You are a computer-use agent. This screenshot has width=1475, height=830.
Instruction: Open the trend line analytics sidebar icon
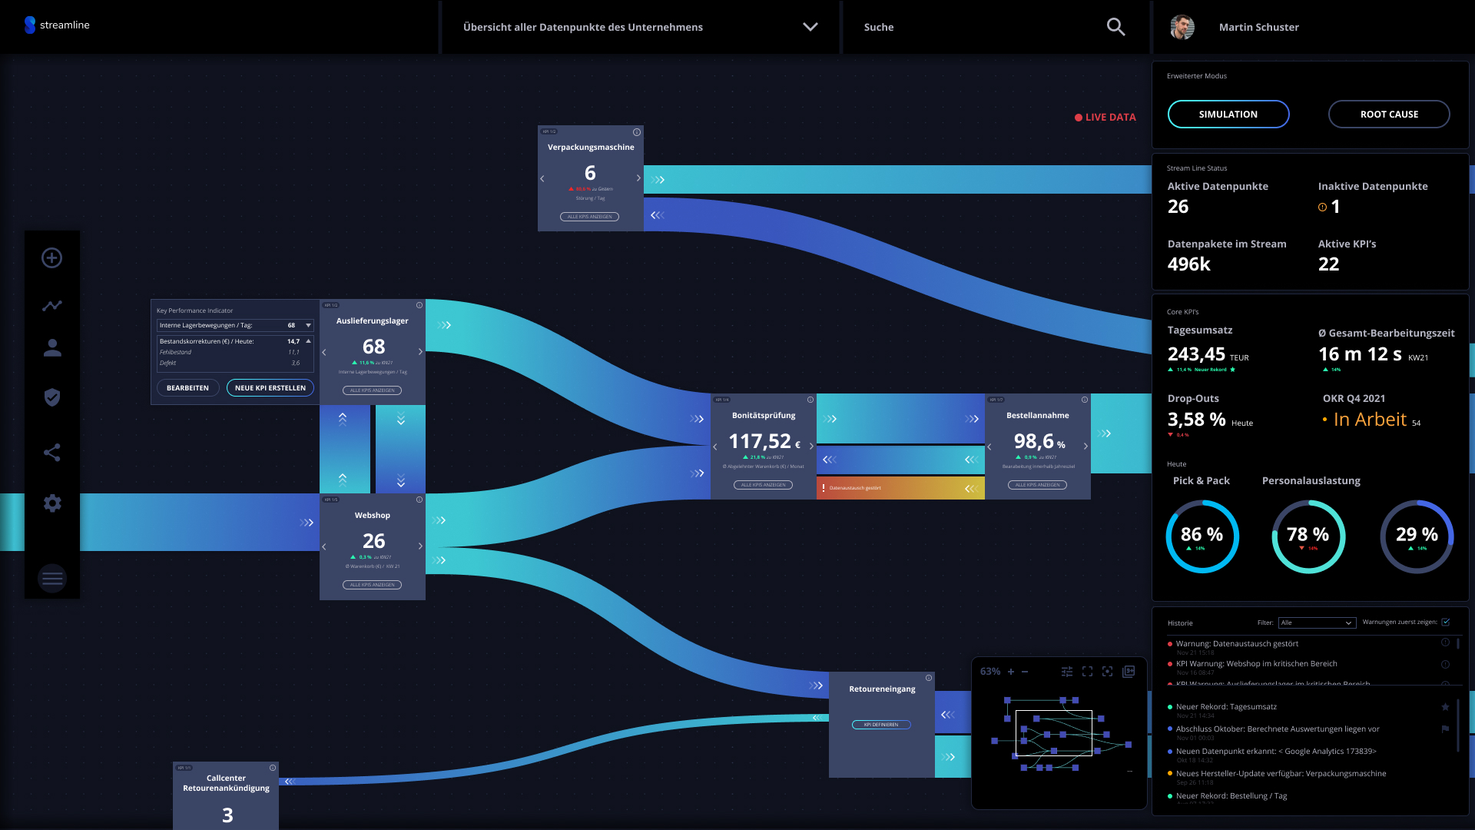(x=52, y=305)
